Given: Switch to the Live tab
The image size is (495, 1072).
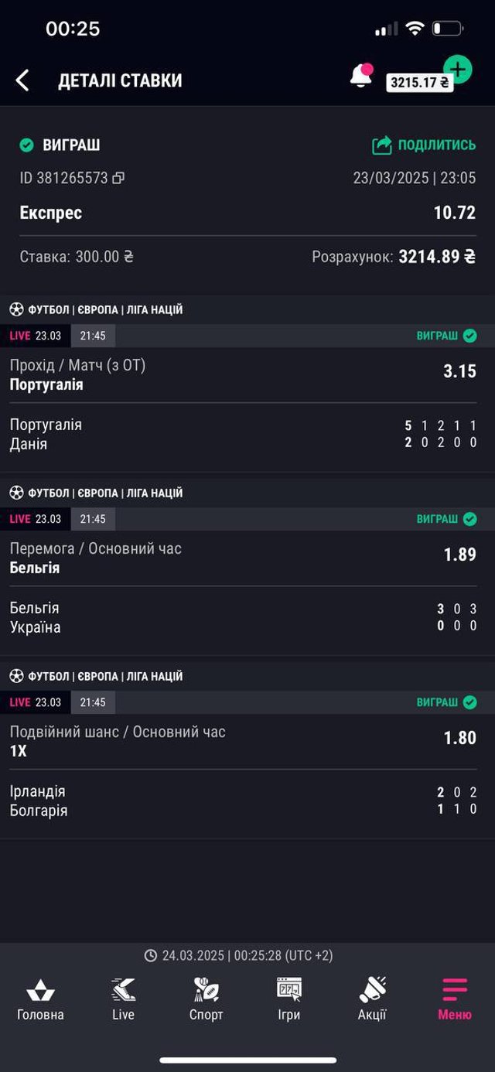Looking at the screenshot, I should pos(123,999).
